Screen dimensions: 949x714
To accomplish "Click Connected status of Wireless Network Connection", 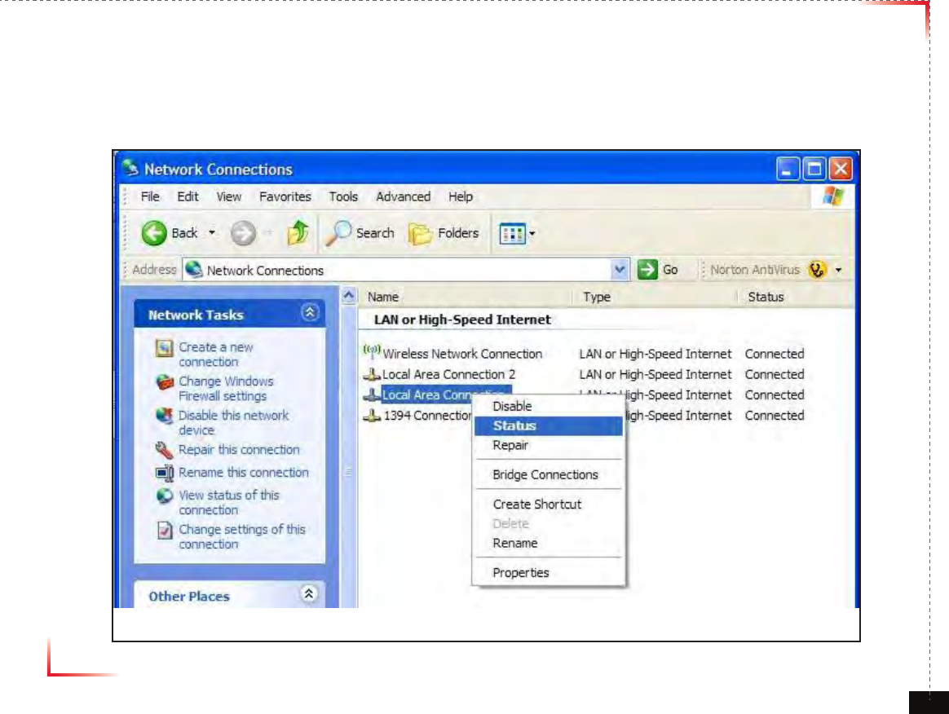I will (x=774, y=354).
